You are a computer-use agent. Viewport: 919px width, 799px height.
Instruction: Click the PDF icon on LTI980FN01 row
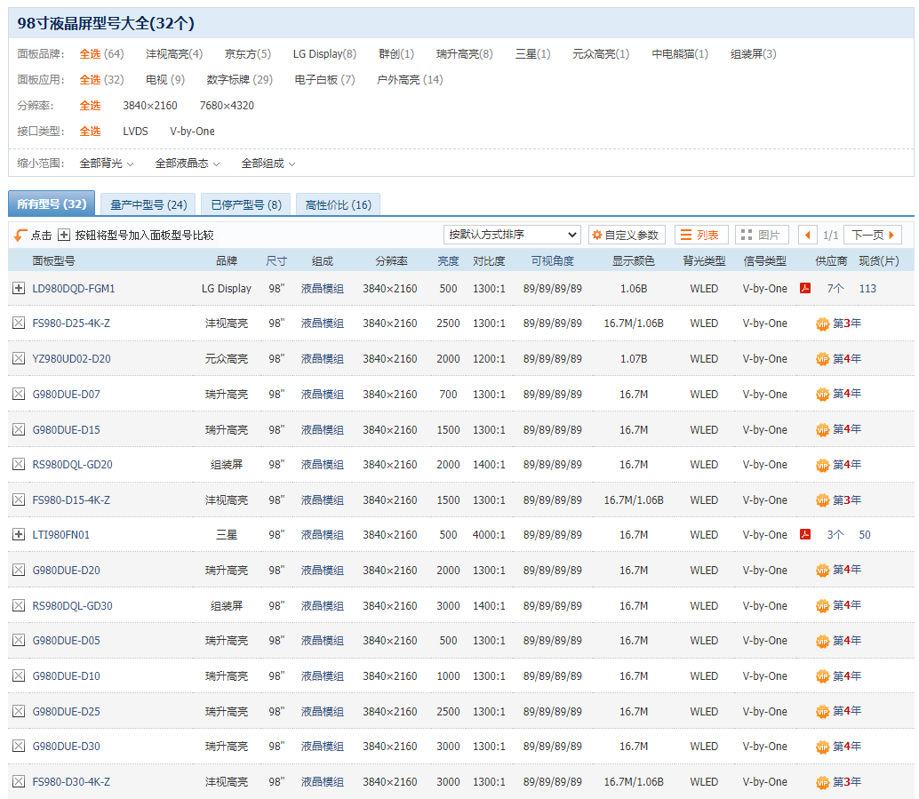(804, 534)
